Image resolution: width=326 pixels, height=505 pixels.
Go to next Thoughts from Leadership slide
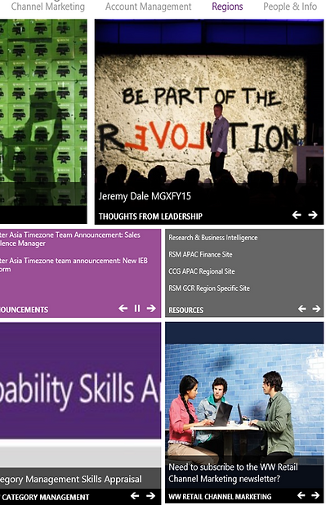[313, 215]
